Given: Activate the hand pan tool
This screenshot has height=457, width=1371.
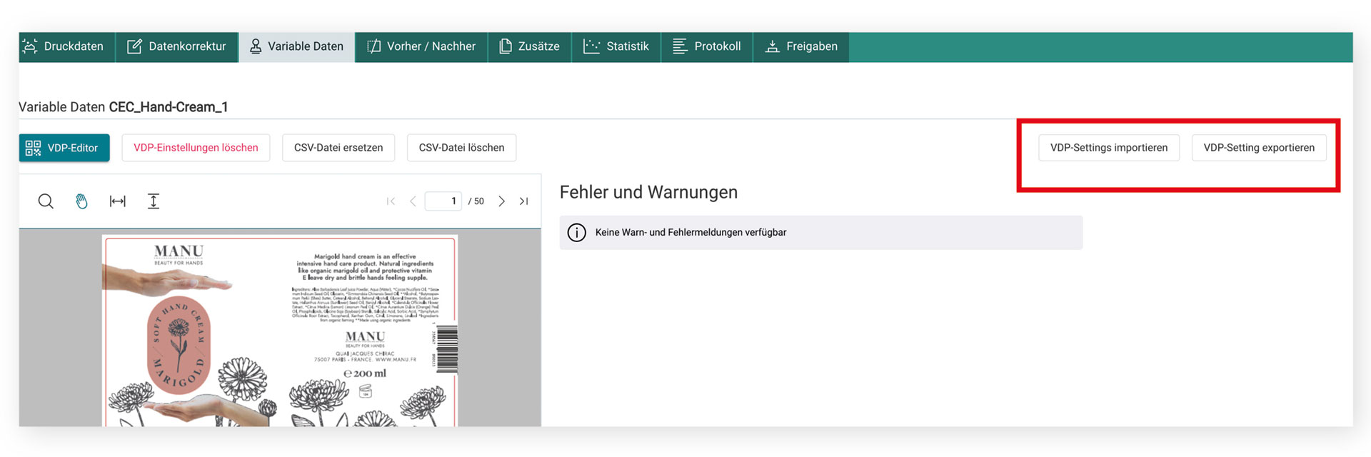Looking at the screenshot, I should coord(81,201).
